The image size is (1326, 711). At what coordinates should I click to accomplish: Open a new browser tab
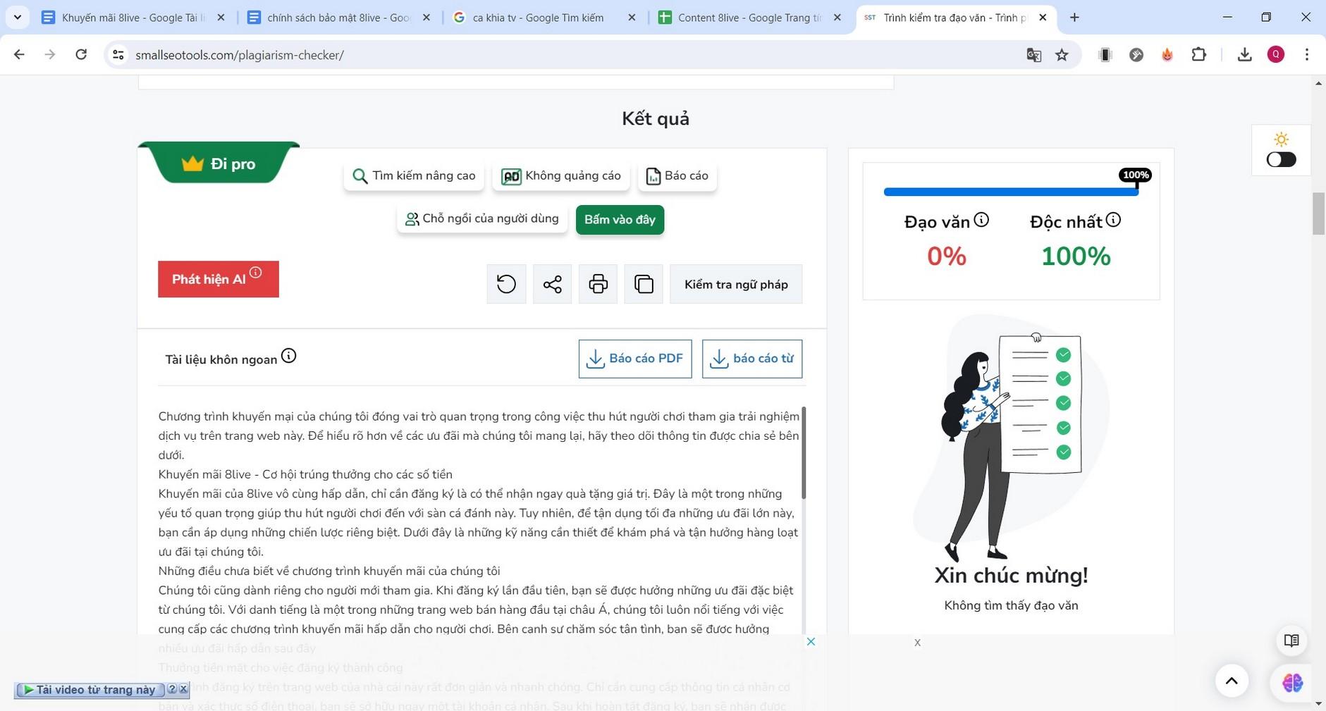click(x=1074, y=18)
